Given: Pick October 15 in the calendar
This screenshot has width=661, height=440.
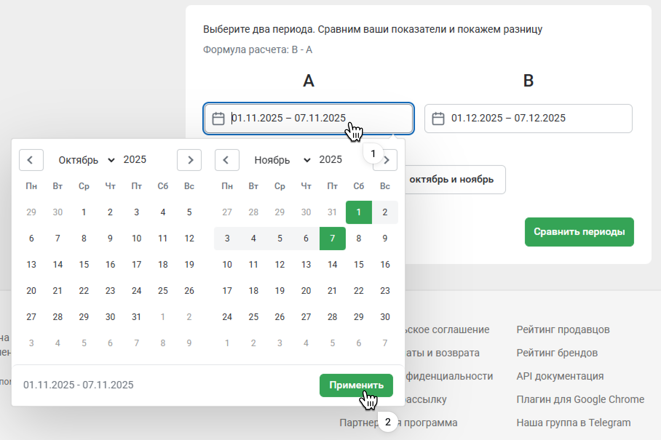Looking at the screenshot, I should click(x=84, y=265).
